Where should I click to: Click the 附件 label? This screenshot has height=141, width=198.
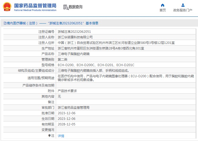51,91
